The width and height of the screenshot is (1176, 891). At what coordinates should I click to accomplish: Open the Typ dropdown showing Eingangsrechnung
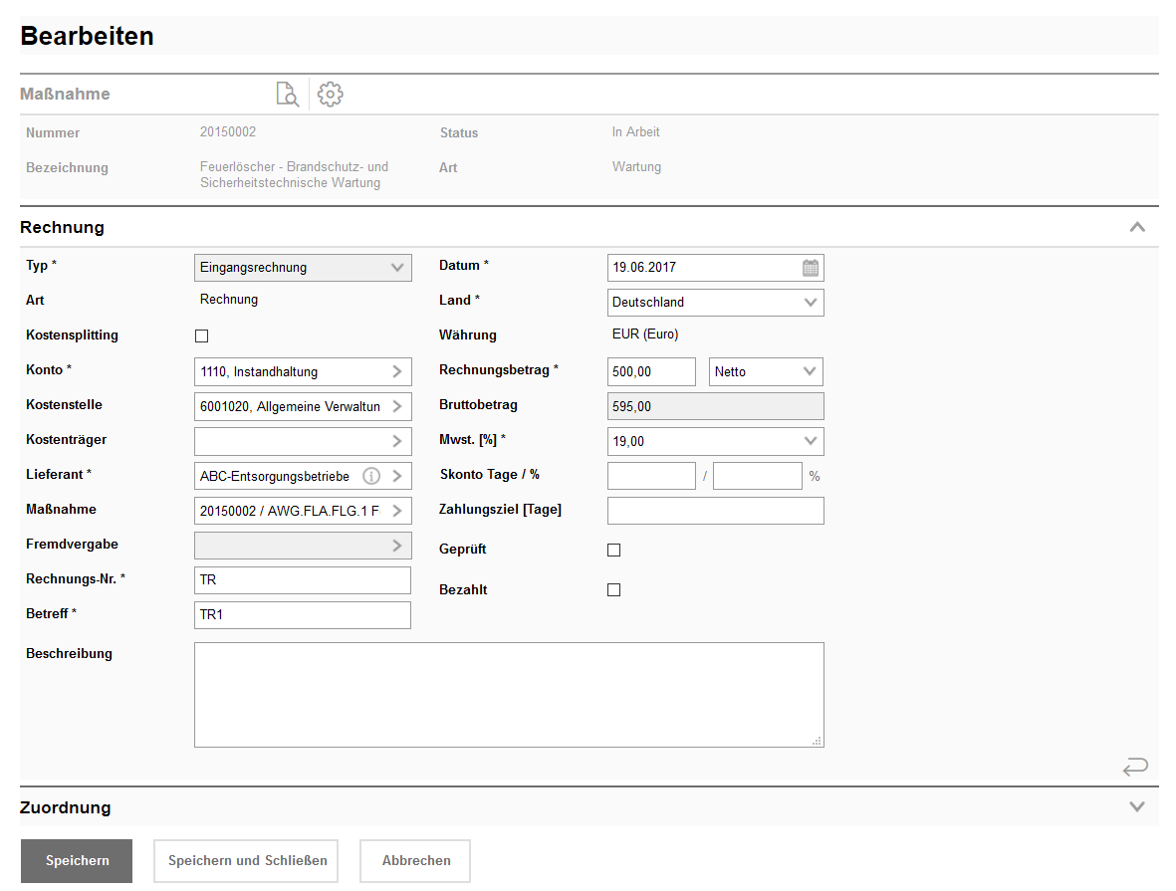pos(303,268)
